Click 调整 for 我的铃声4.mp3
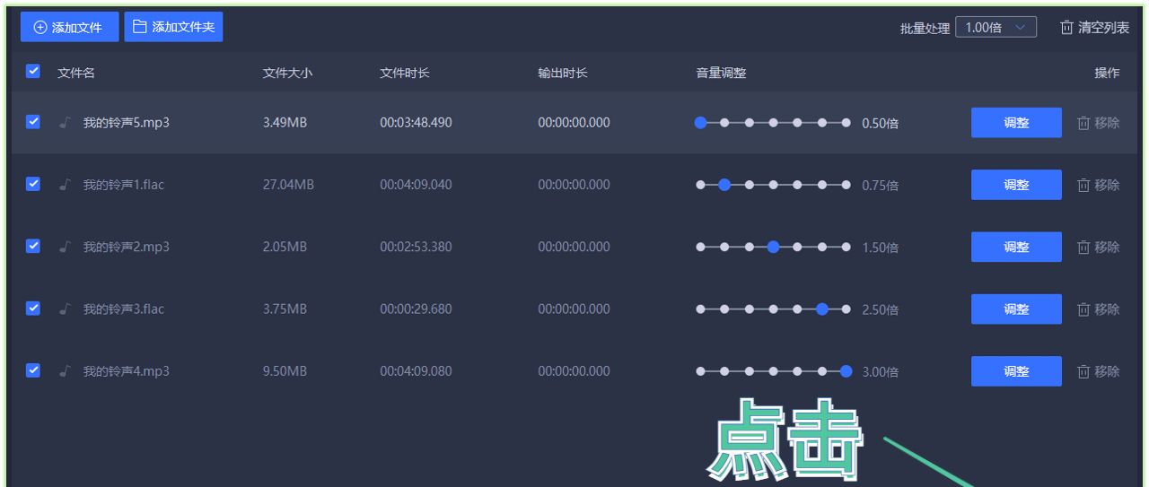Image resolution: width=1149 pixels, height=487 pixels. pyautogui.click(x=1016, y=370)
